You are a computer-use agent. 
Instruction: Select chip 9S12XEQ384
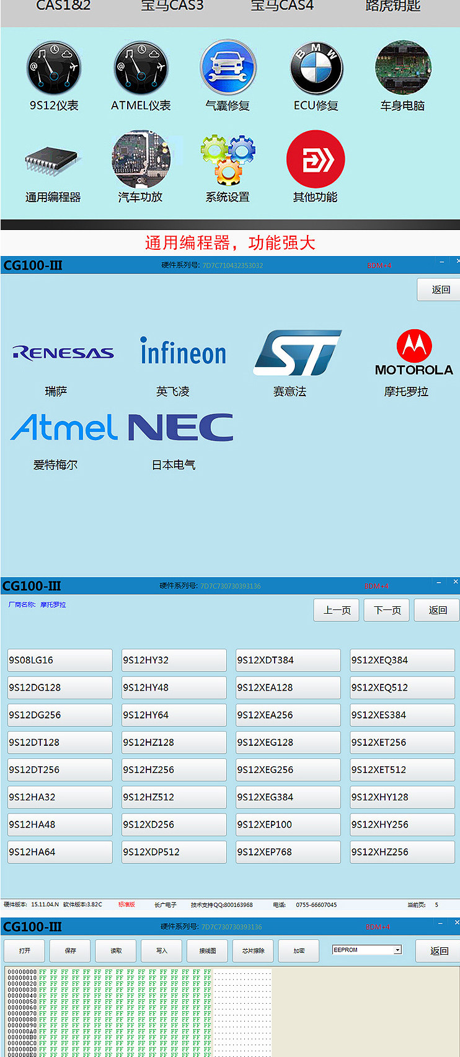402,660
